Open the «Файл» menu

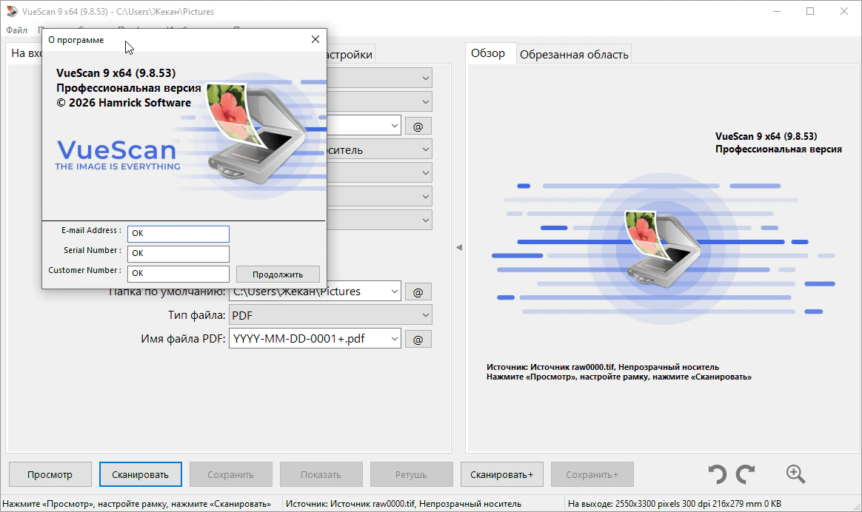tap(16, 30)
